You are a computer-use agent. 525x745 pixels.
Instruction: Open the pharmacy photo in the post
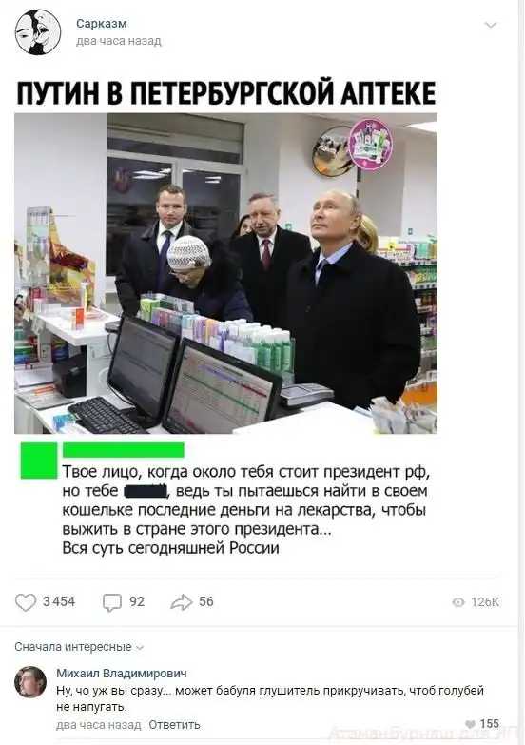pyautogui.click(x=225, y=273)
